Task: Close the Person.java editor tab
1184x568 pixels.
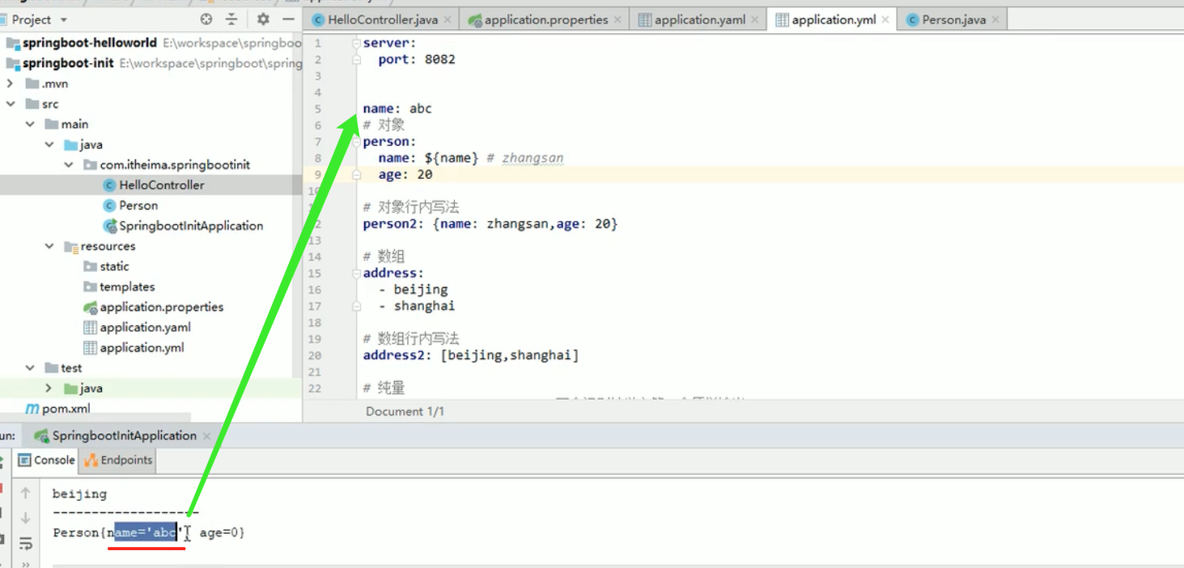Action: click(x=995, y=19)
